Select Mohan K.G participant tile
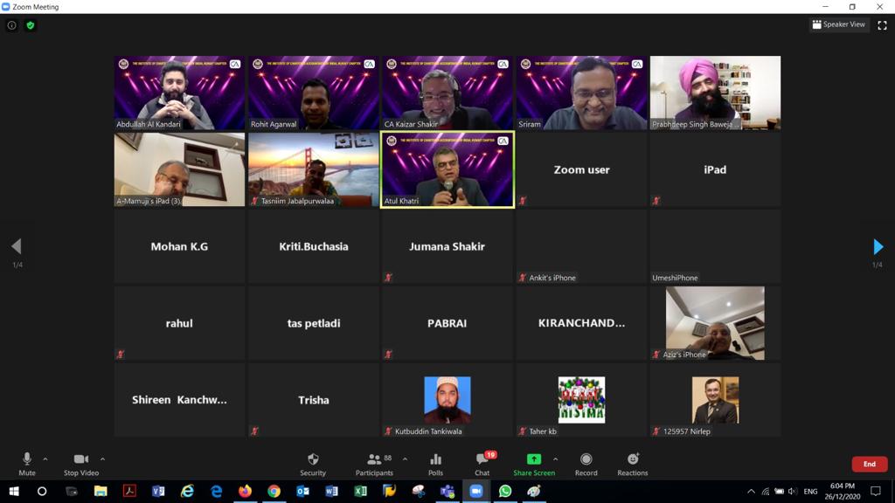The width and height of the screenshot is (895, 503). point(179,246)
